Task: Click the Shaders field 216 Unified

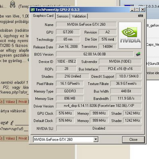Action: click(x=73, y=76)
